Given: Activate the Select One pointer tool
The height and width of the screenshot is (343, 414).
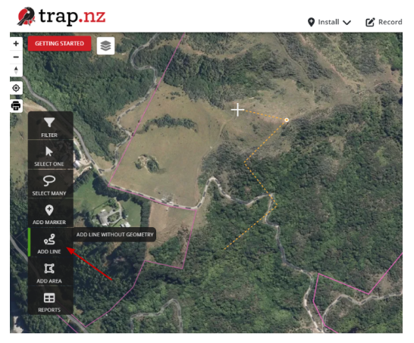Looking at the screenshot, I should pyautogui.click(x=51, y=156).
